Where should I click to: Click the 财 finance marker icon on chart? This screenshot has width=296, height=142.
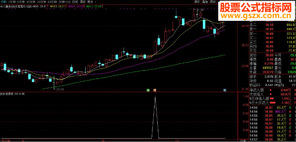225,90
